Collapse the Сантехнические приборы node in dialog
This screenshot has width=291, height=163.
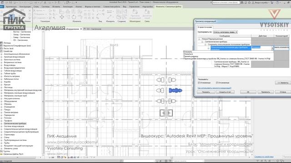tap(202, 42)
